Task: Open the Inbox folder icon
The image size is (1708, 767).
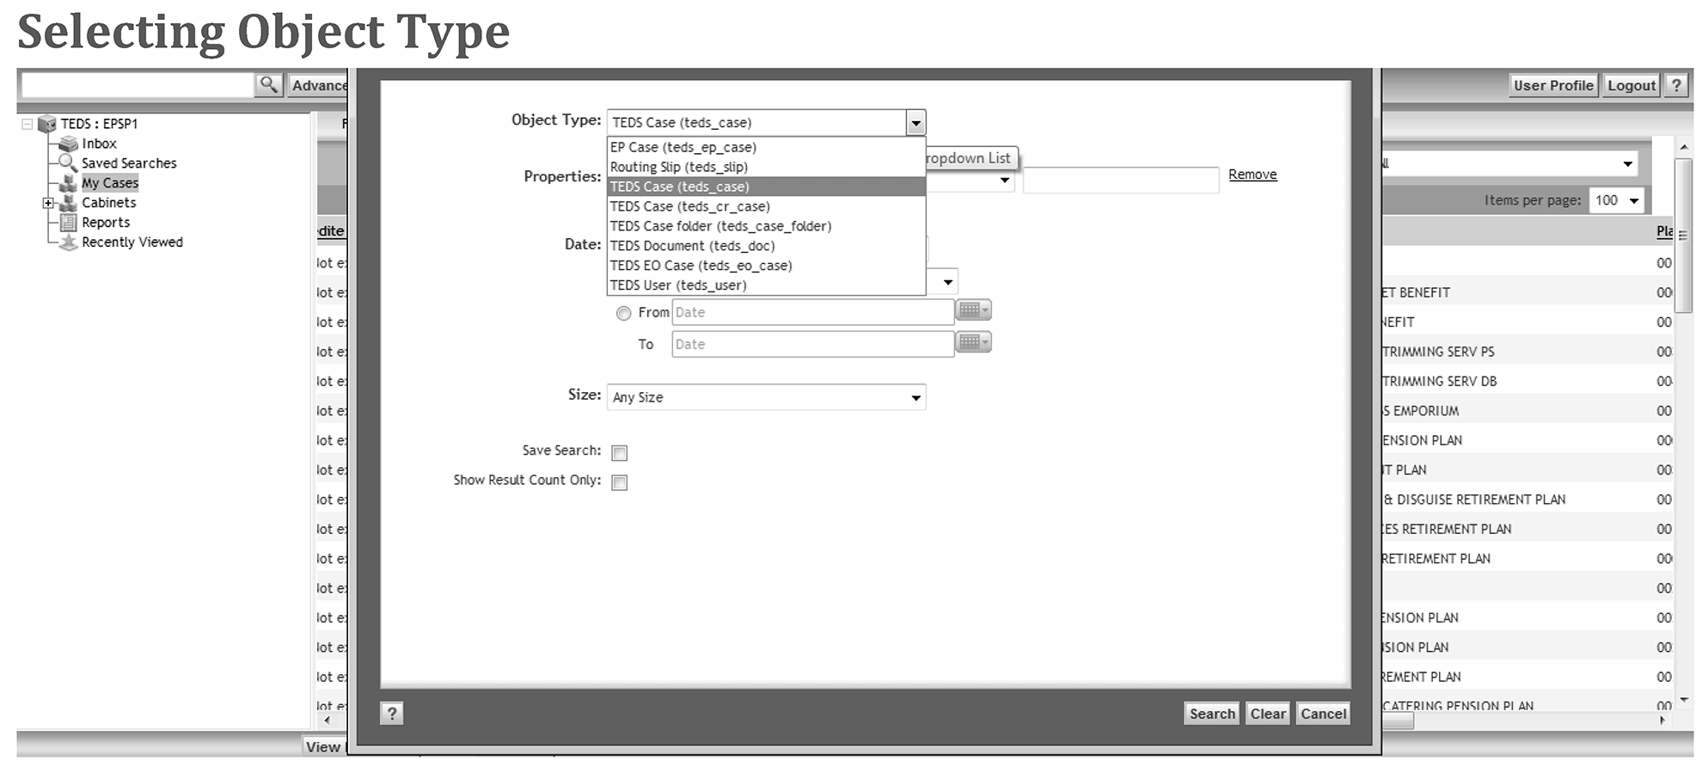Action: coord(68,144)
